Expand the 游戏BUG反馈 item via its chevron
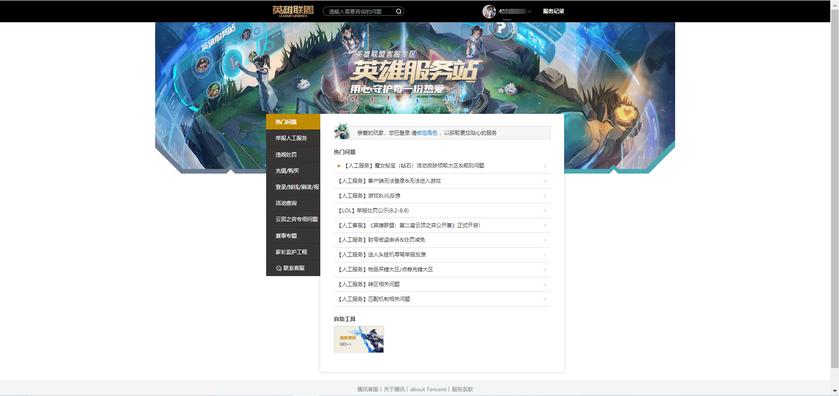The width and height of the screenshot is (839, 396). point(544,196)
